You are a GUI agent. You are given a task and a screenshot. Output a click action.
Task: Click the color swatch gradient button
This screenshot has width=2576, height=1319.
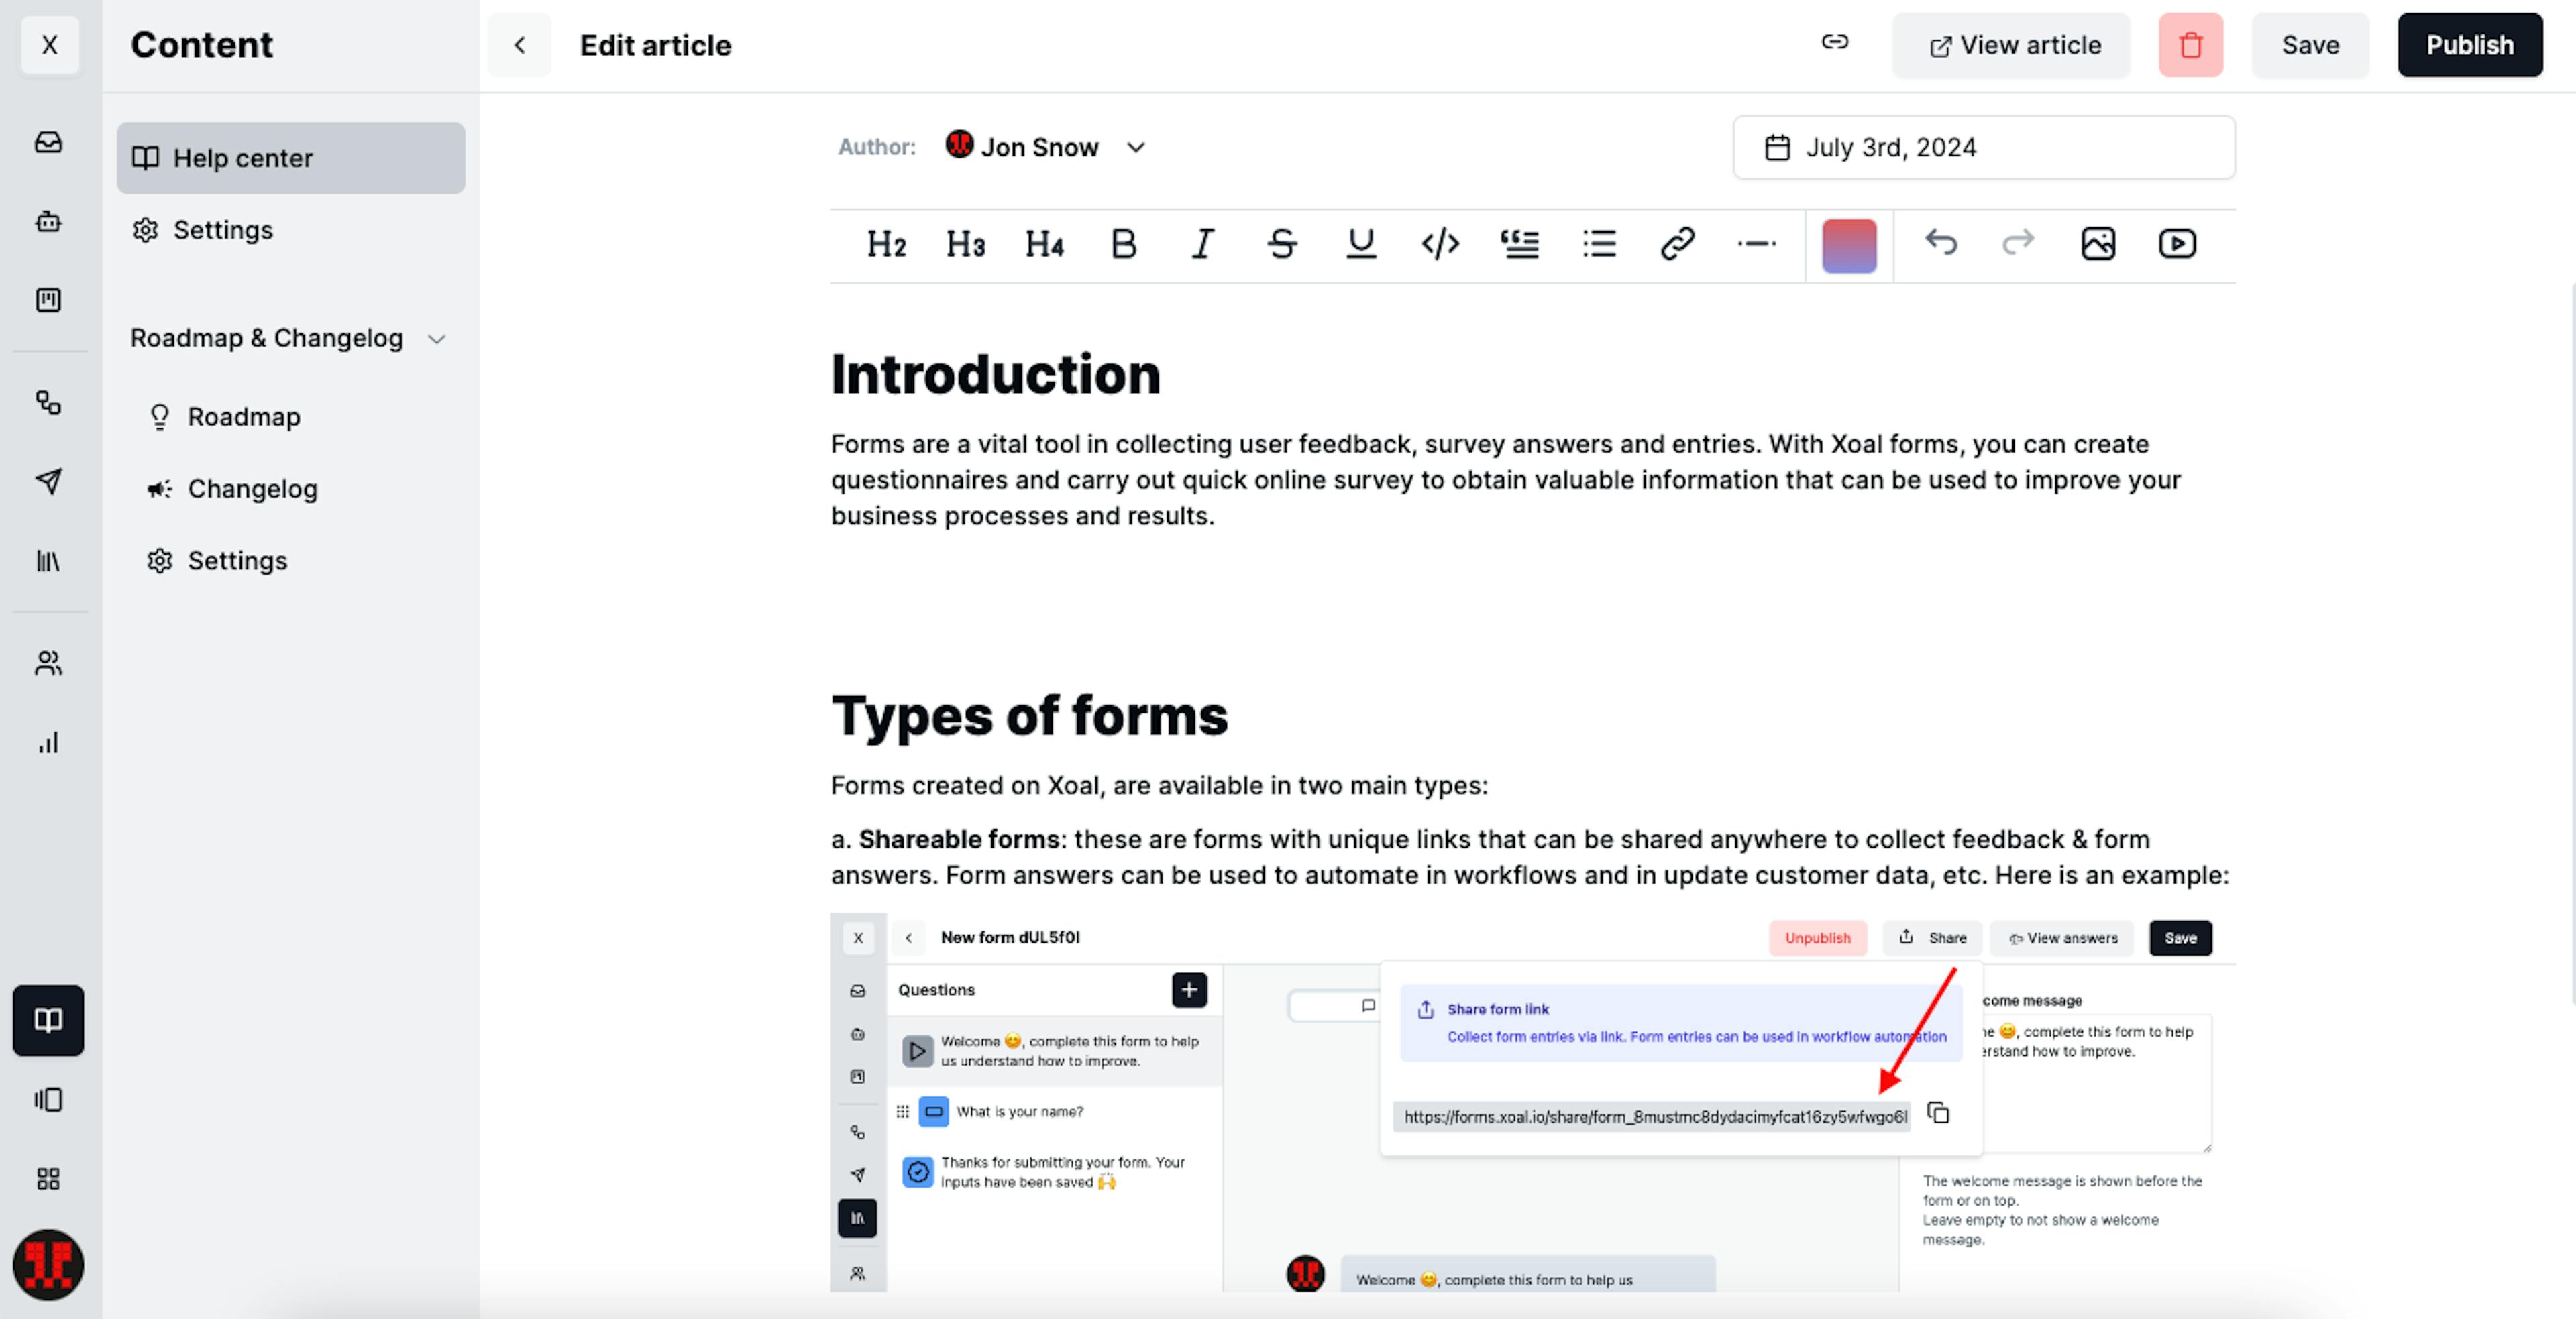1849,244
